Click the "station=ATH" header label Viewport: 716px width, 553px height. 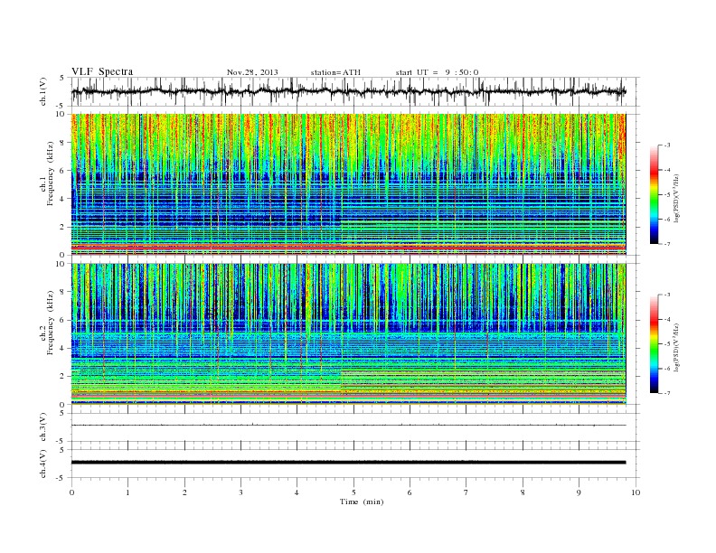pos(335,72)
